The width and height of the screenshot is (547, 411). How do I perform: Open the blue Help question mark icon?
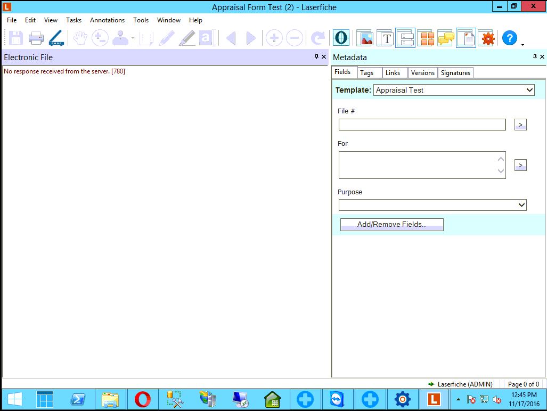pos(510,38)
